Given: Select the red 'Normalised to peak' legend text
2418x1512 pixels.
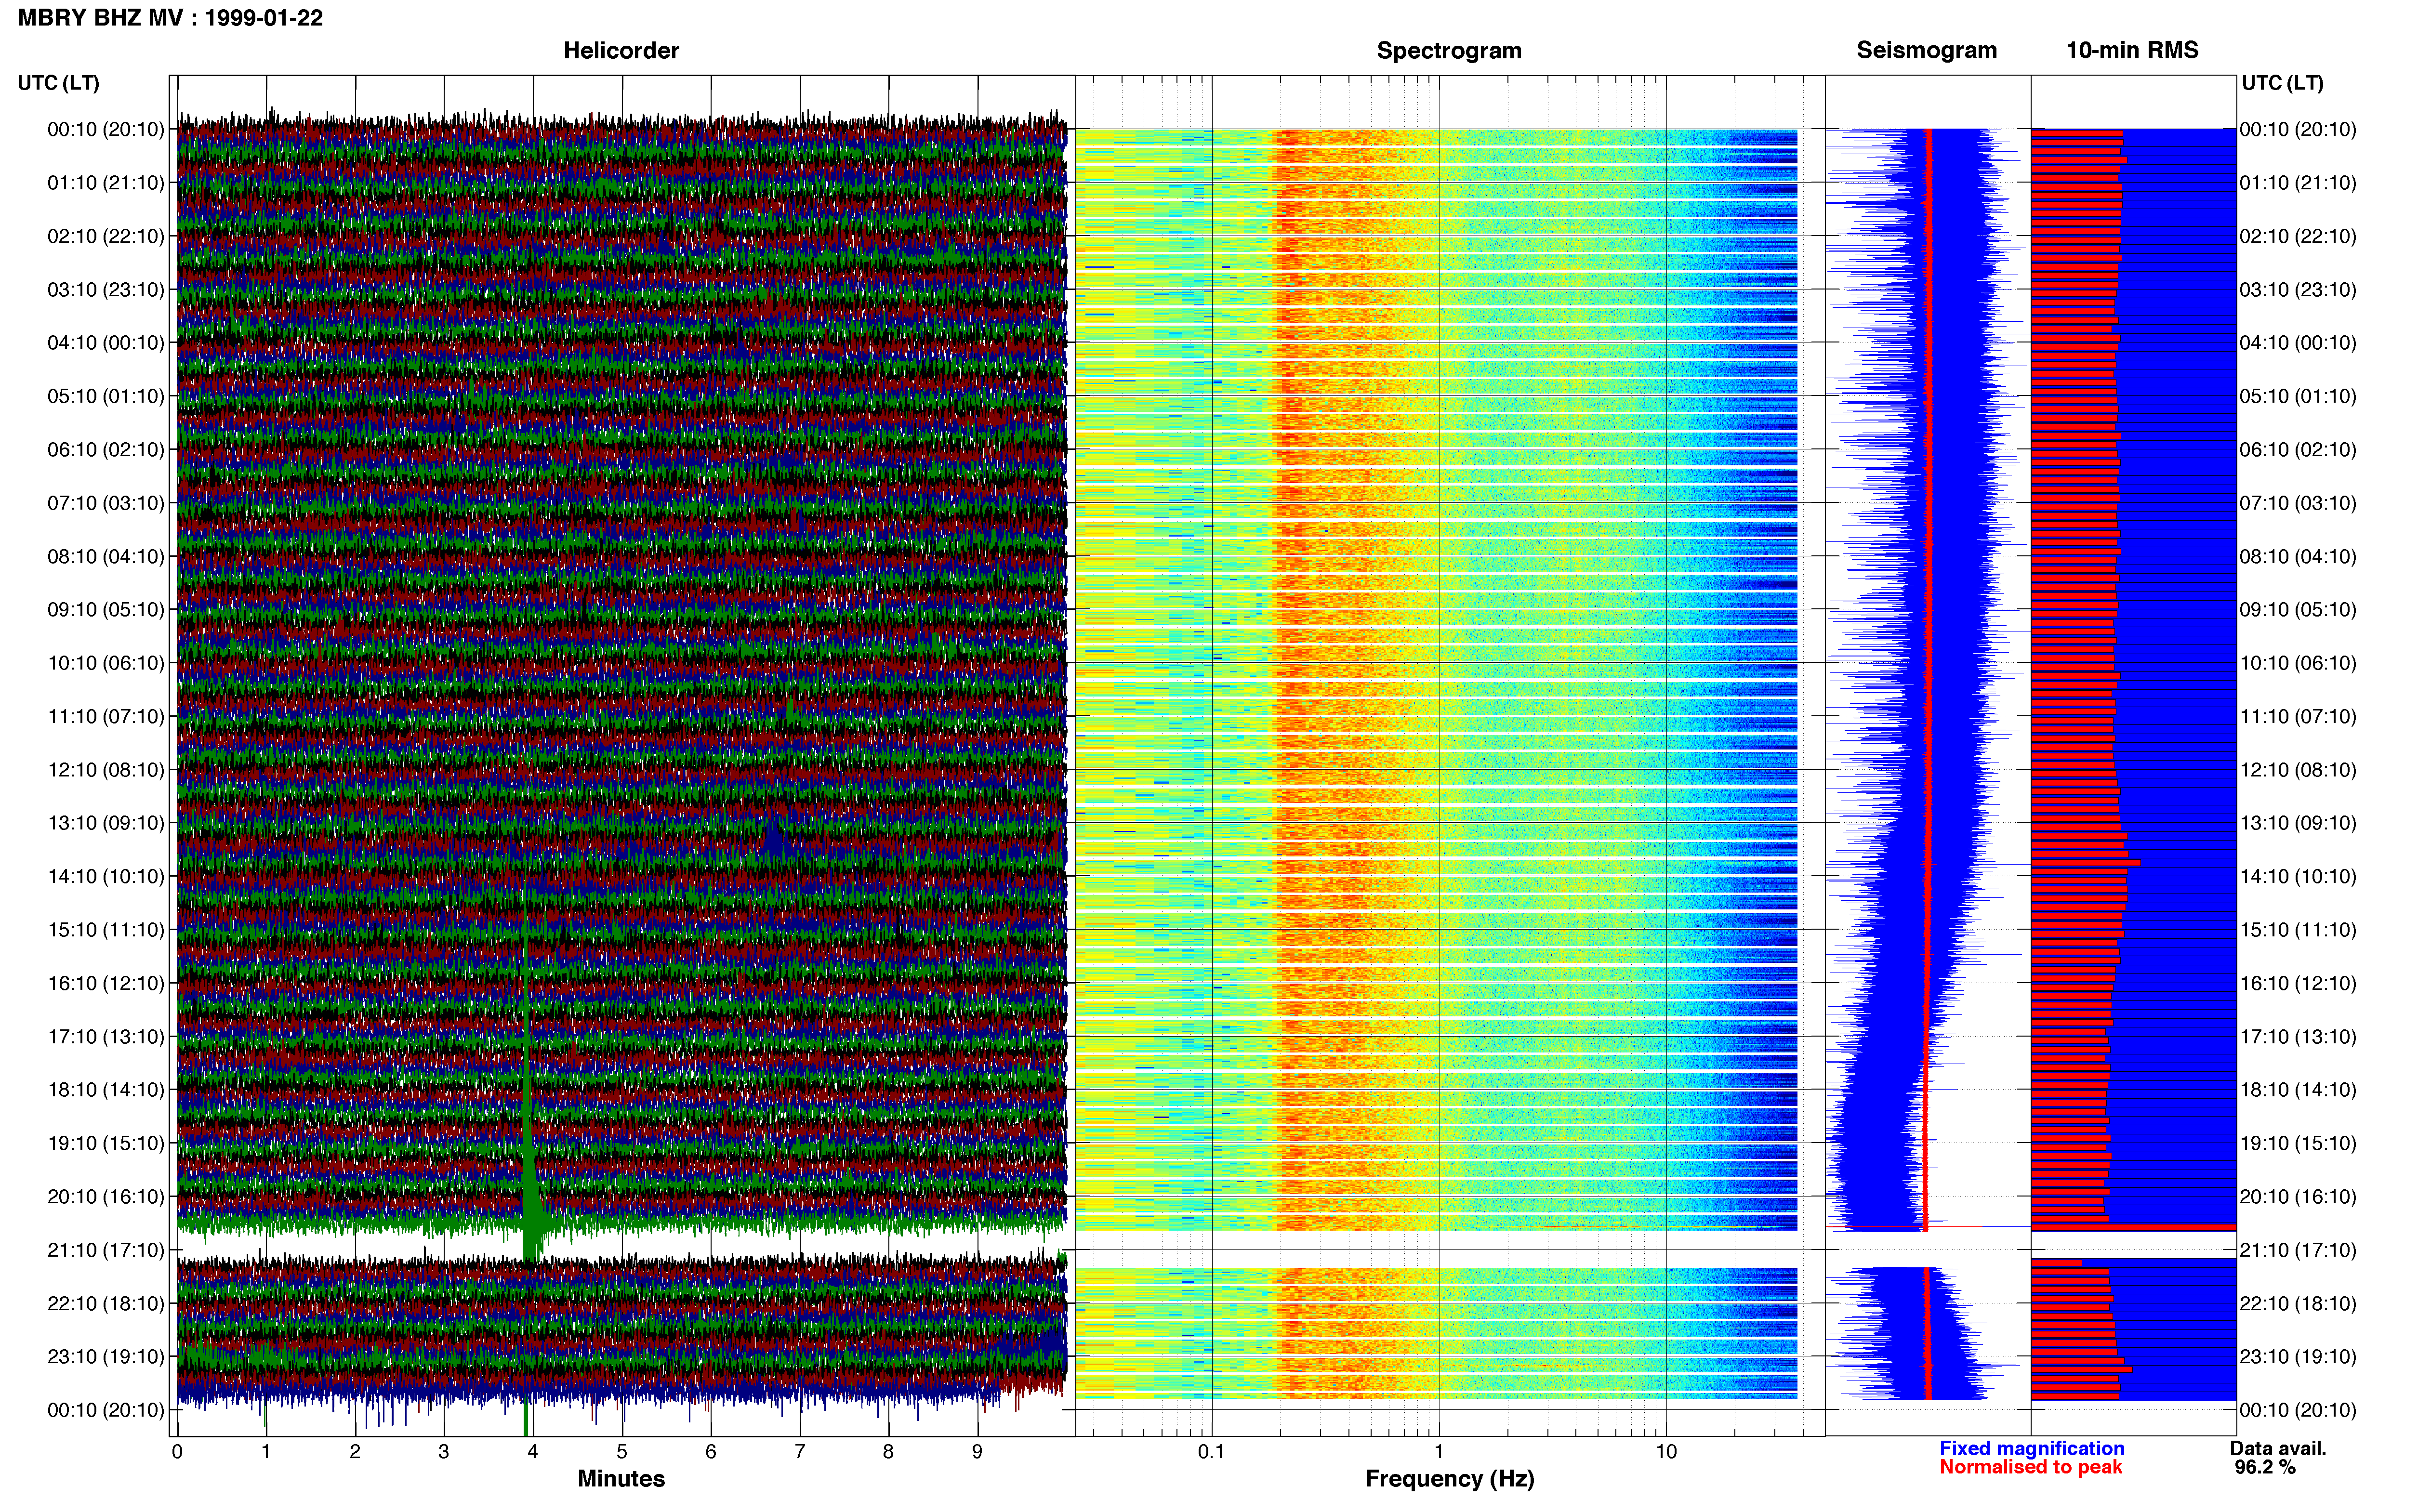Looking at the screenshot, I should 2030,1467.
